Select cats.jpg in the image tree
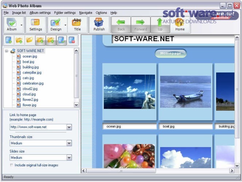Image resolution: width=242 pixels, height=182 pixels. [x=28, y=78]
